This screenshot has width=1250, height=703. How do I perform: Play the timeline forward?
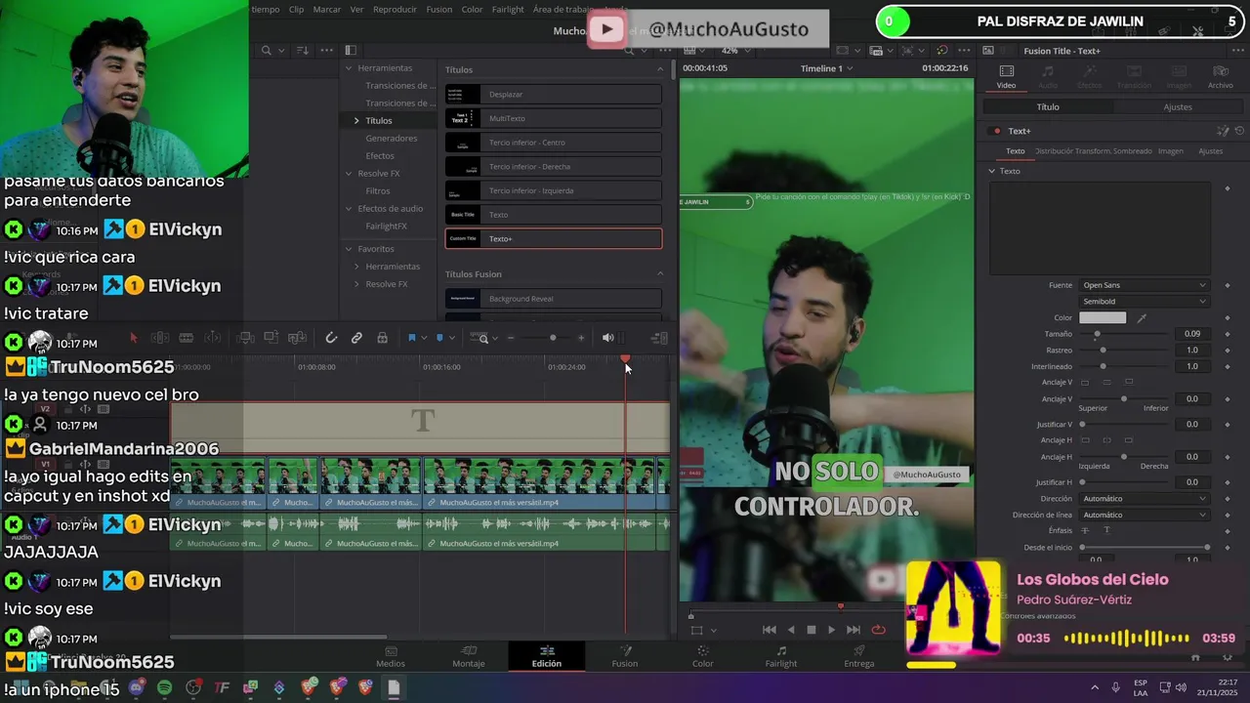(x=832, y=630)
